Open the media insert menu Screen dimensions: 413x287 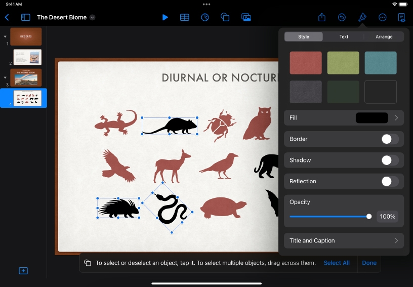[x=246, y=17]
